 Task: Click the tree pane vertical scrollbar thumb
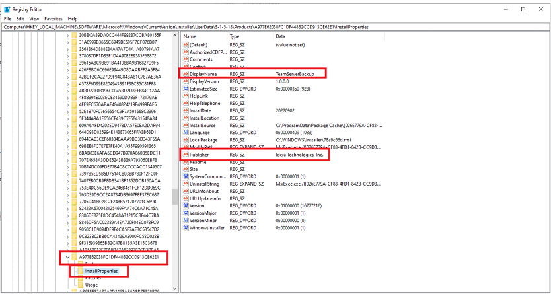(x=174, y=197)
